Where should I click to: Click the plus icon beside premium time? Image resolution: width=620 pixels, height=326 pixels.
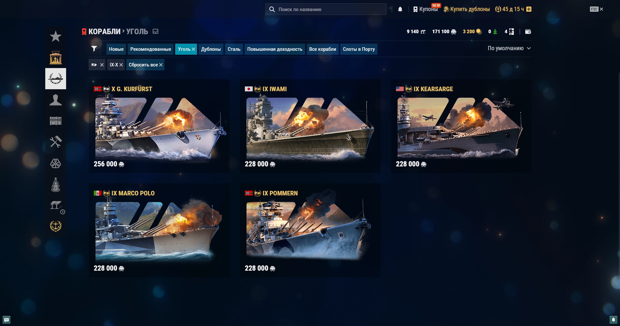[x=529, y=9]
